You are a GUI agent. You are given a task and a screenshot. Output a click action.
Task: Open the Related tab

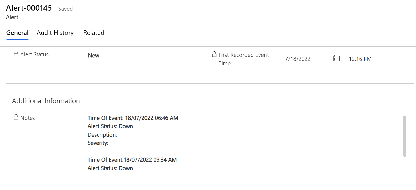click(x=94, y=33)
